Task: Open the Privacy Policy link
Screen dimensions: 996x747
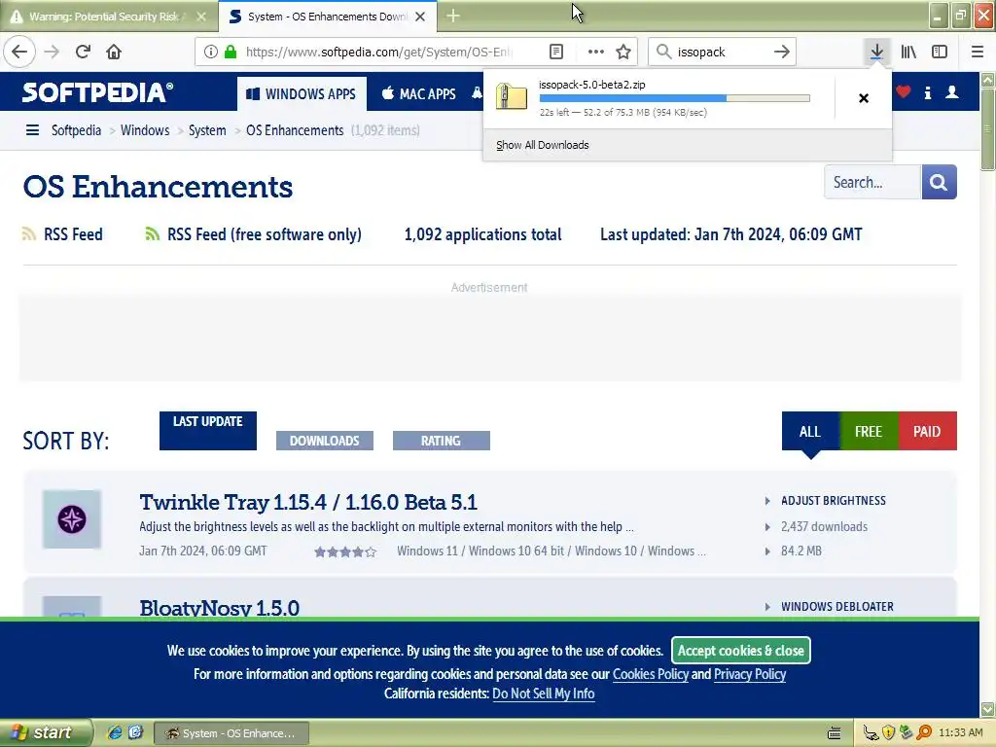Action: click(750, 674)
